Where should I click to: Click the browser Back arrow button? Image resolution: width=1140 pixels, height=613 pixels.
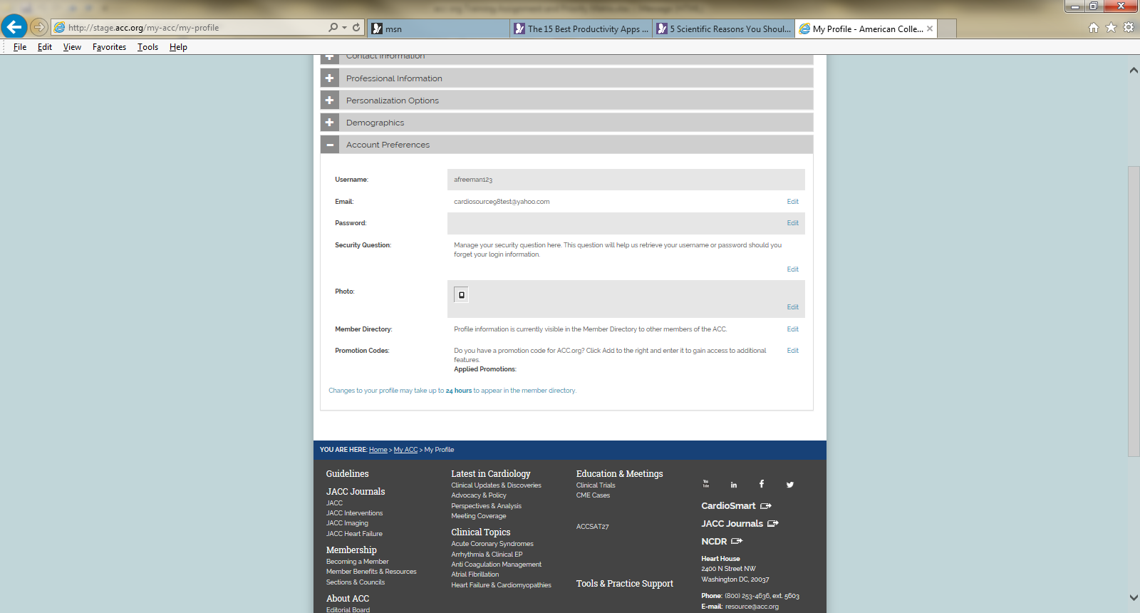(14, 27)
